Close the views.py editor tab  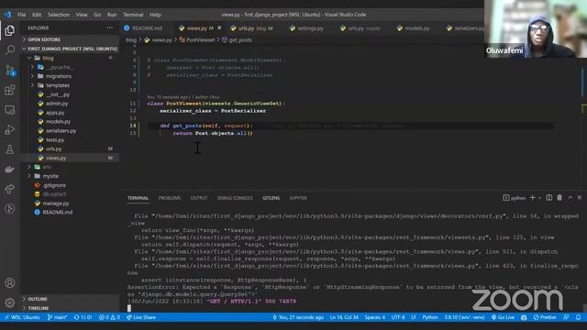click(x=219, y=27)
